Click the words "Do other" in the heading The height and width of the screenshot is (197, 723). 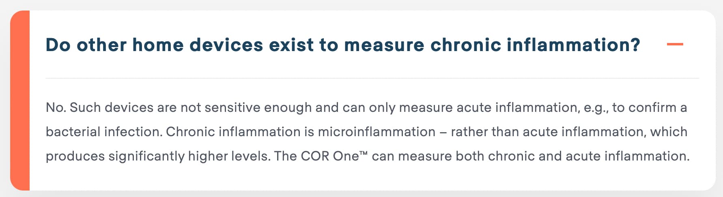click(86, 45)
